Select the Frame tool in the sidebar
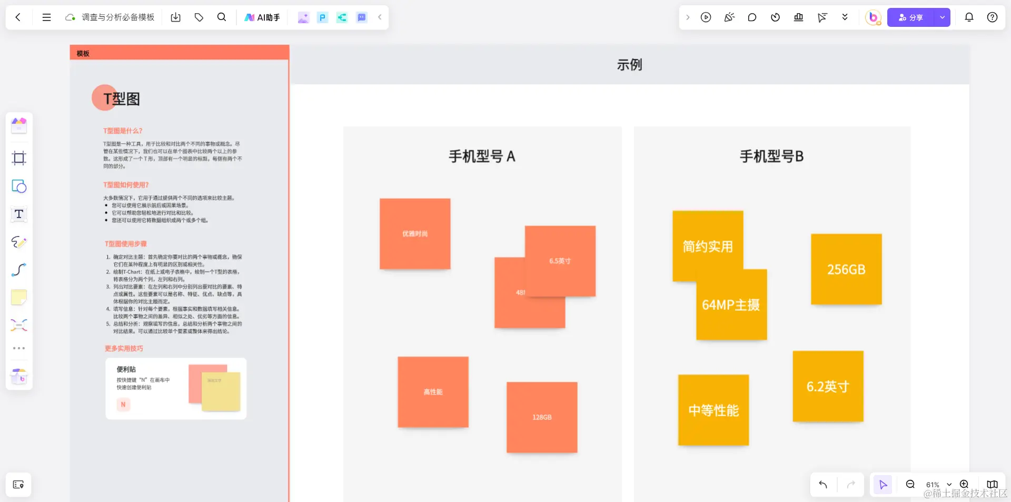 point(18,158)
